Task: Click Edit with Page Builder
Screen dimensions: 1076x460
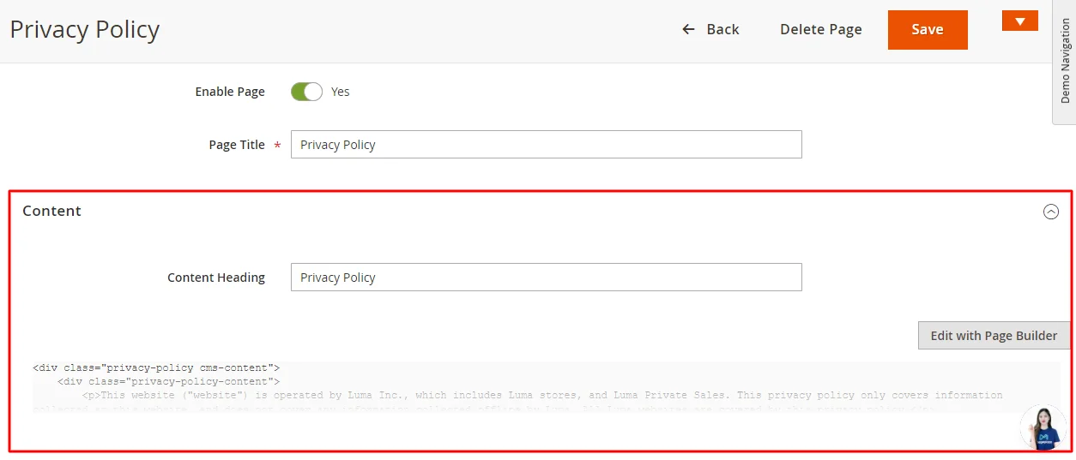Action: pos(994,336)
